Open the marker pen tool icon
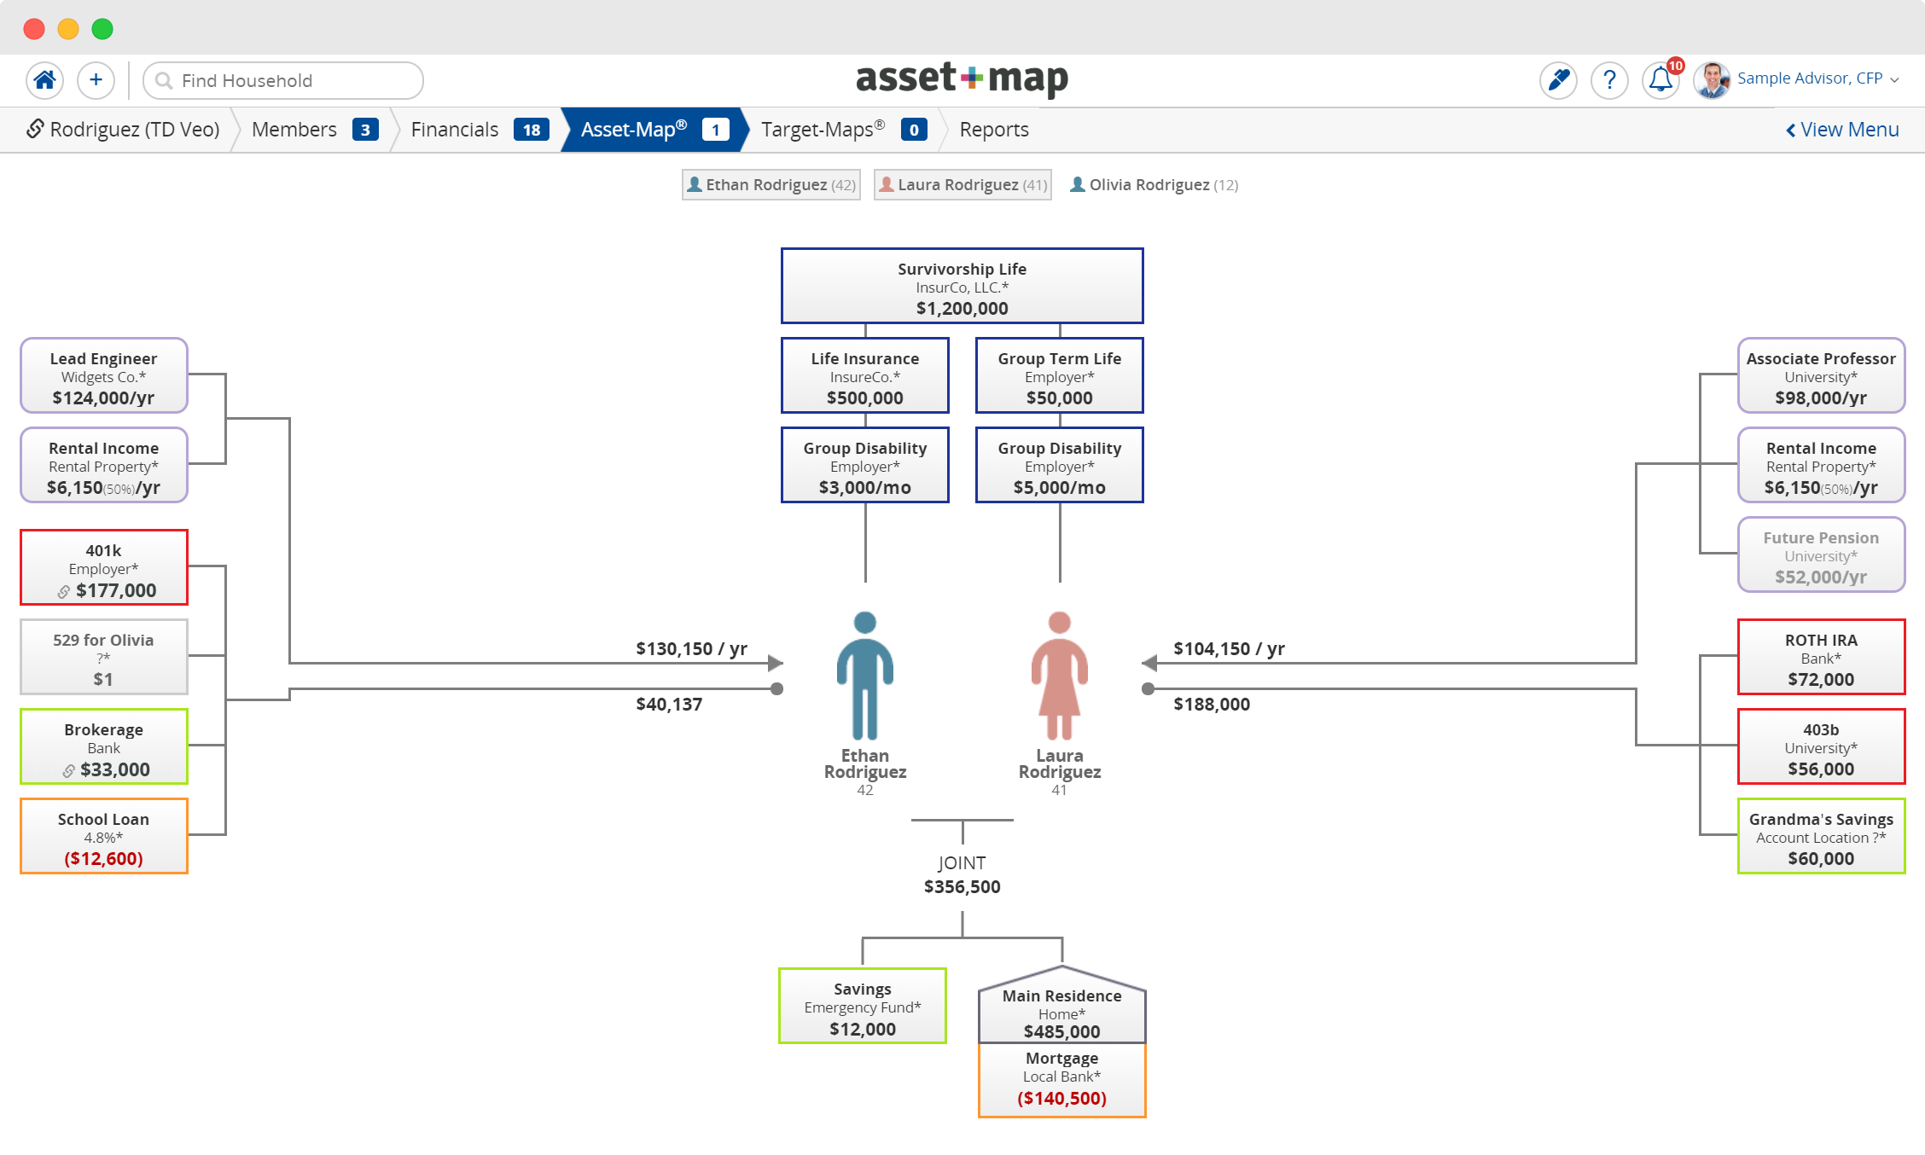 tap(1558, 80)
